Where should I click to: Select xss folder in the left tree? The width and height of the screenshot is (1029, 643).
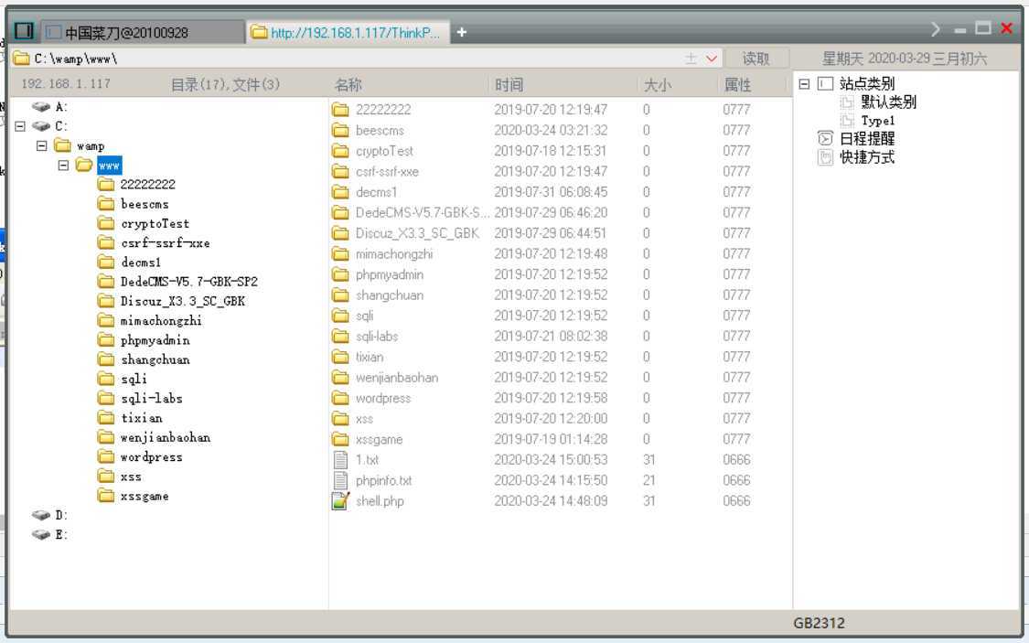tap(131, 477)
